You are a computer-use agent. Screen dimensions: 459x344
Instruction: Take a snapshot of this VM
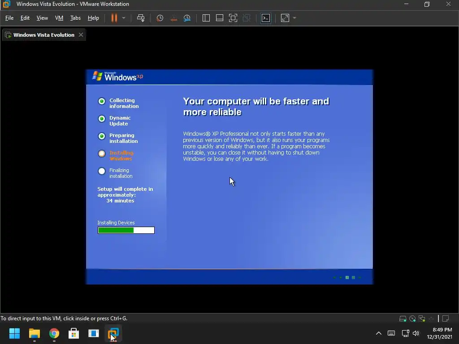point(160,18)
